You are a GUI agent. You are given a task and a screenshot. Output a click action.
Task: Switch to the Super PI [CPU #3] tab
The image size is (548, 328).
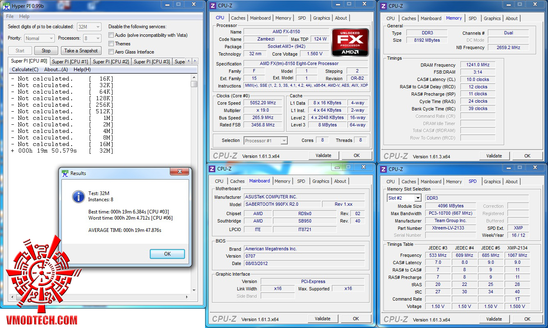(x=152, y=62)
